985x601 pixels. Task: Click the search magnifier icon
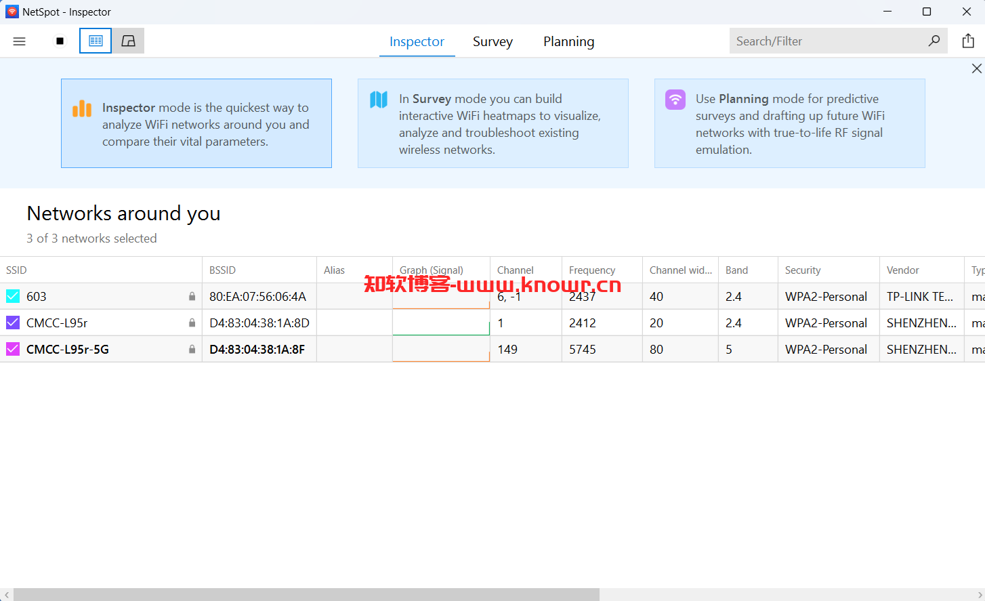tap(934, 41)
